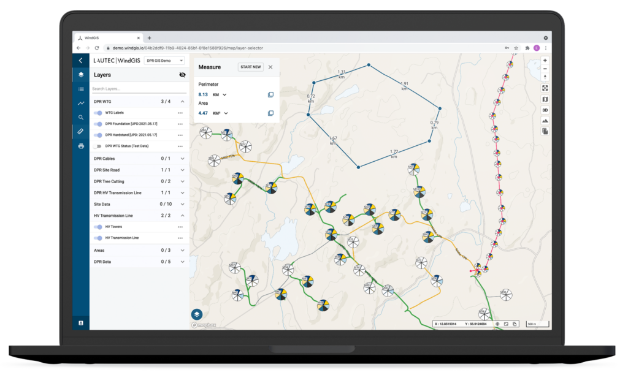The width and height of the screenshot is (628, 383).
Task: Switch the map to 3D view
Action: pyautogui.click(x=545, y=110)
